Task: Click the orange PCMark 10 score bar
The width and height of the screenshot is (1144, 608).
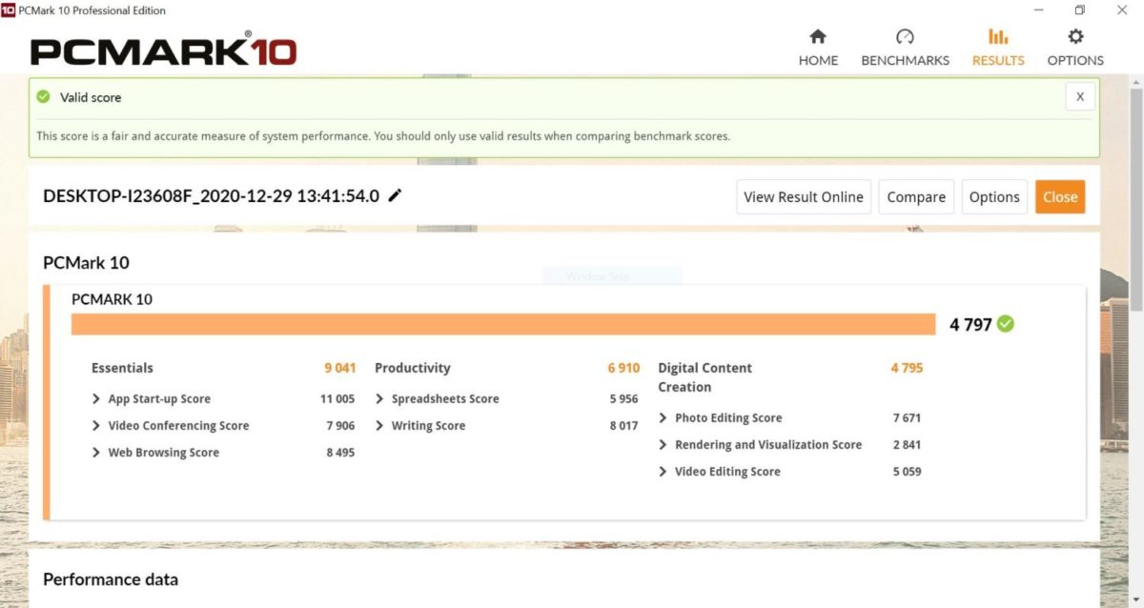Action: pos(503,324)
